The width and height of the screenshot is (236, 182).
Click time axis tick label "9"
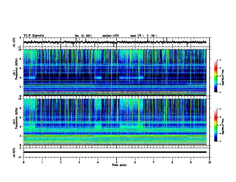pos(191,162)
